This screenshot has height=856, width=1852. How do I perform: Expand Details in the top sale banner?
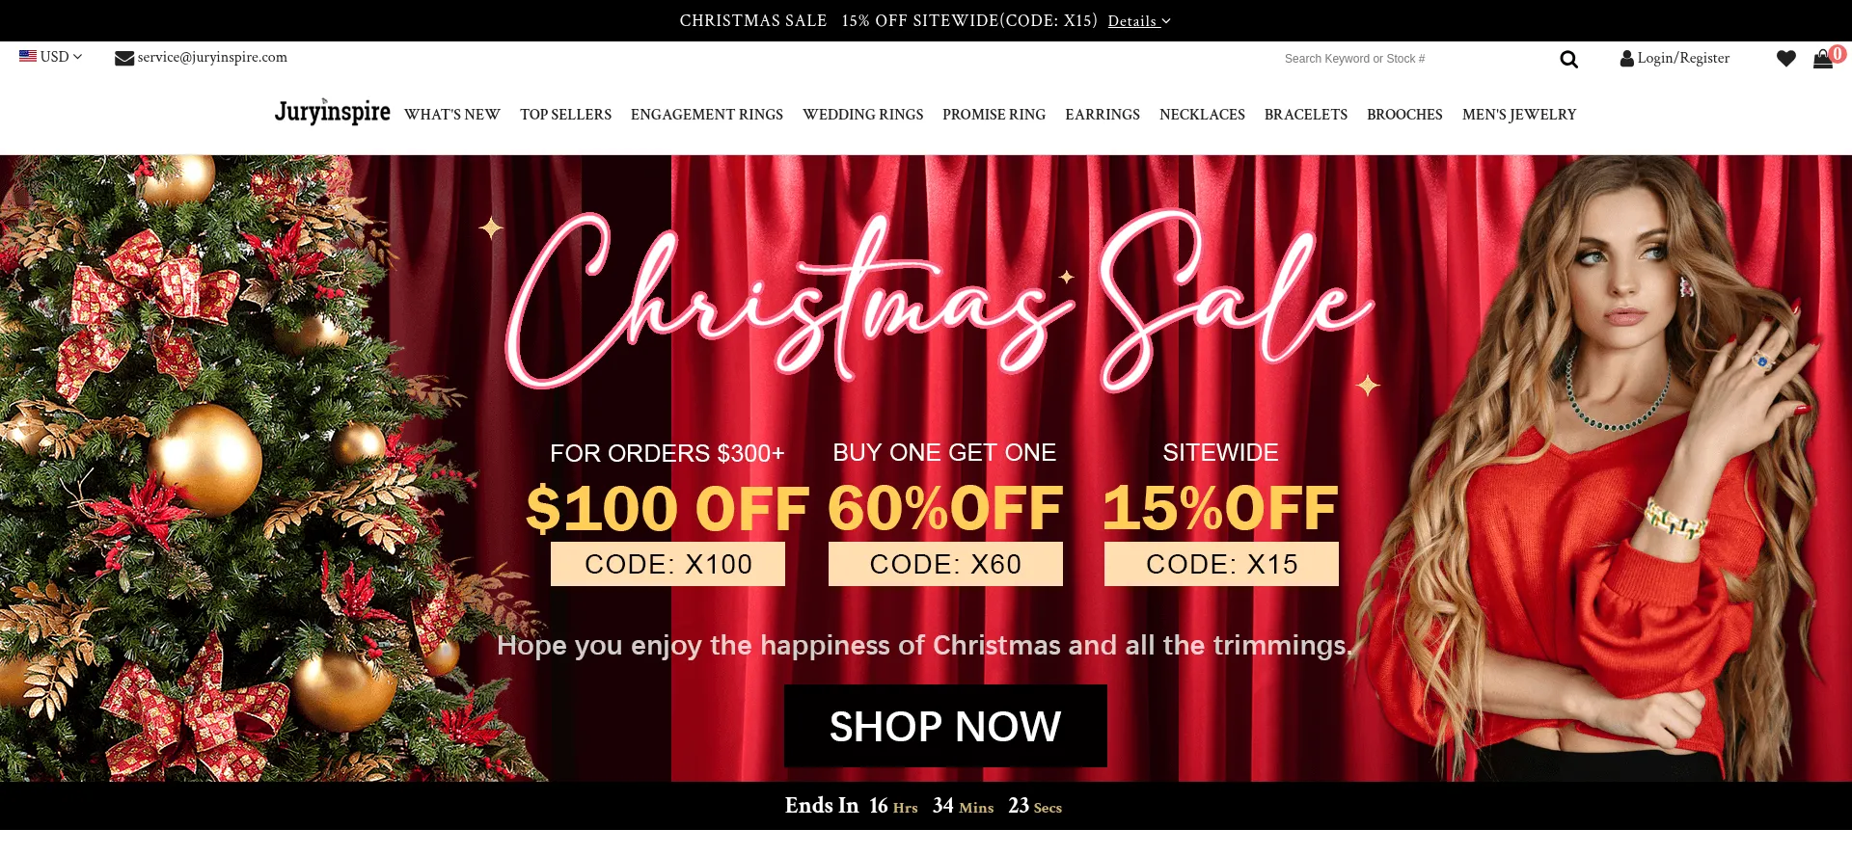(x=1138, y=21)
